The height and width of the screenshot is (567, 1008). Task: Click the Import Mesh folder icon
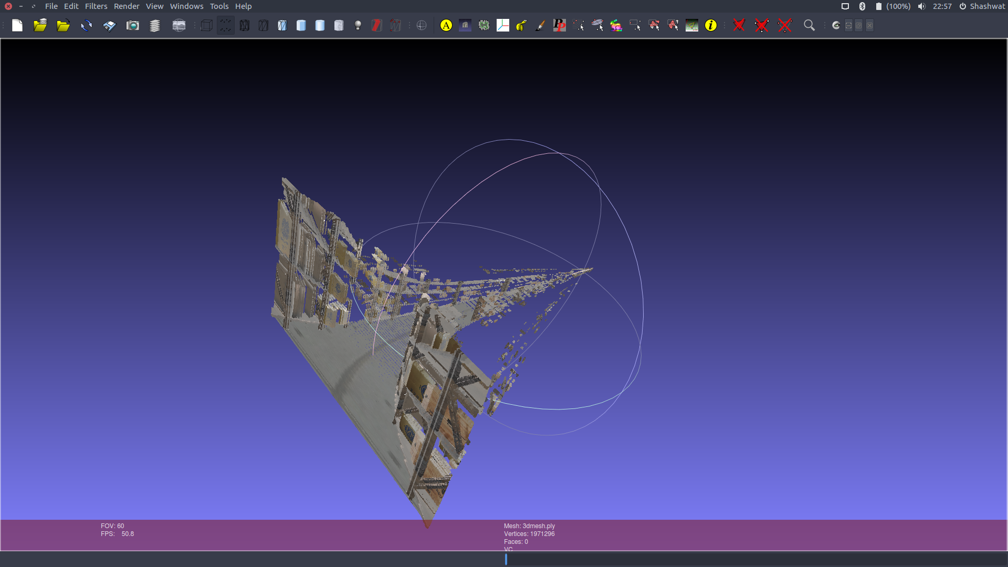point(64,25)
